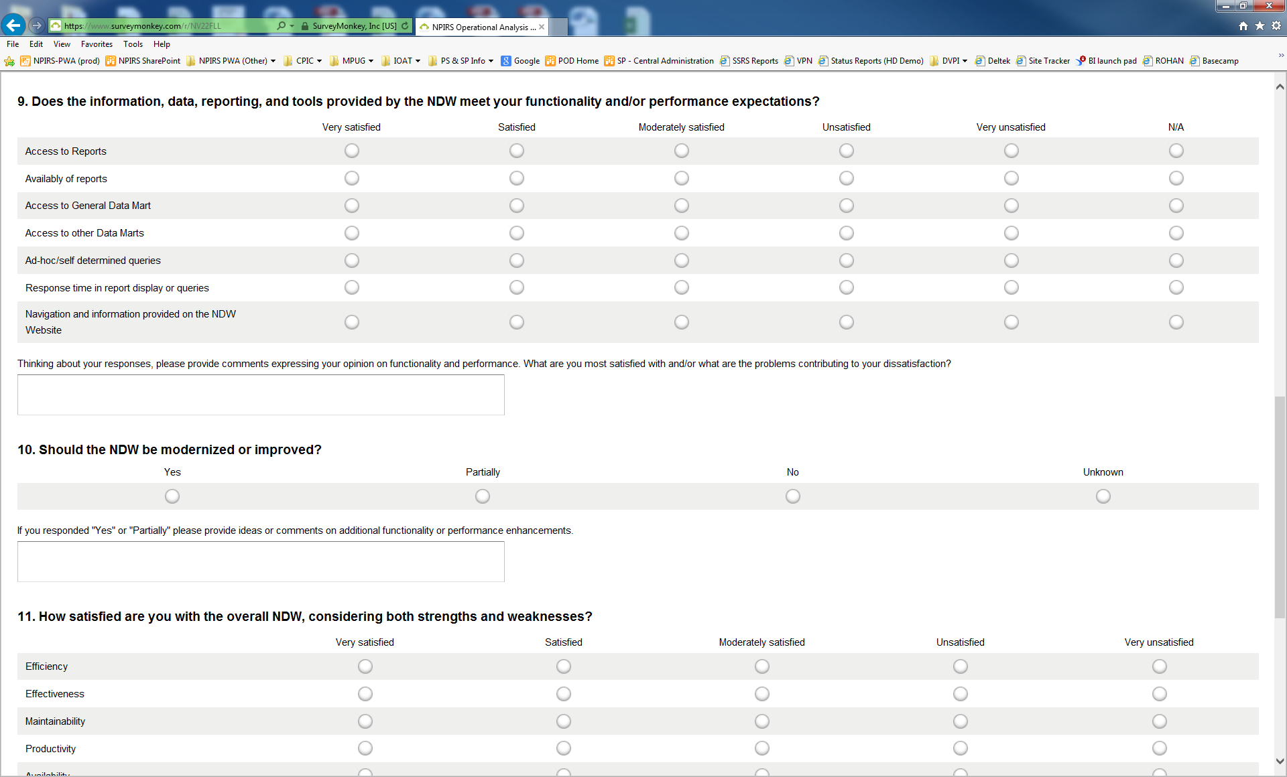Select Unsatisfied for Efficiency row
1287x777 pixels.
[961, 666]
